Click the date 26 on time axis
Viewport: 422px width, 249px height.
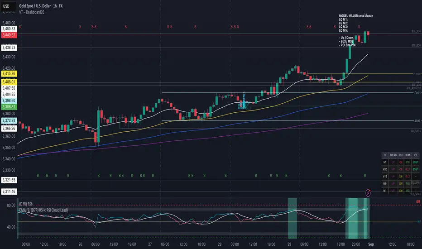[80, 244]
